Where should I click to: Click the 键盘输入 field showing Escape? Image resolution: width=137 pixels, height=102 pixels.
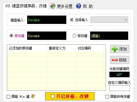point(47,20)
